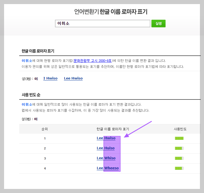
Task: Click the name input field containing 이휘소
Action: pos(102,24)
